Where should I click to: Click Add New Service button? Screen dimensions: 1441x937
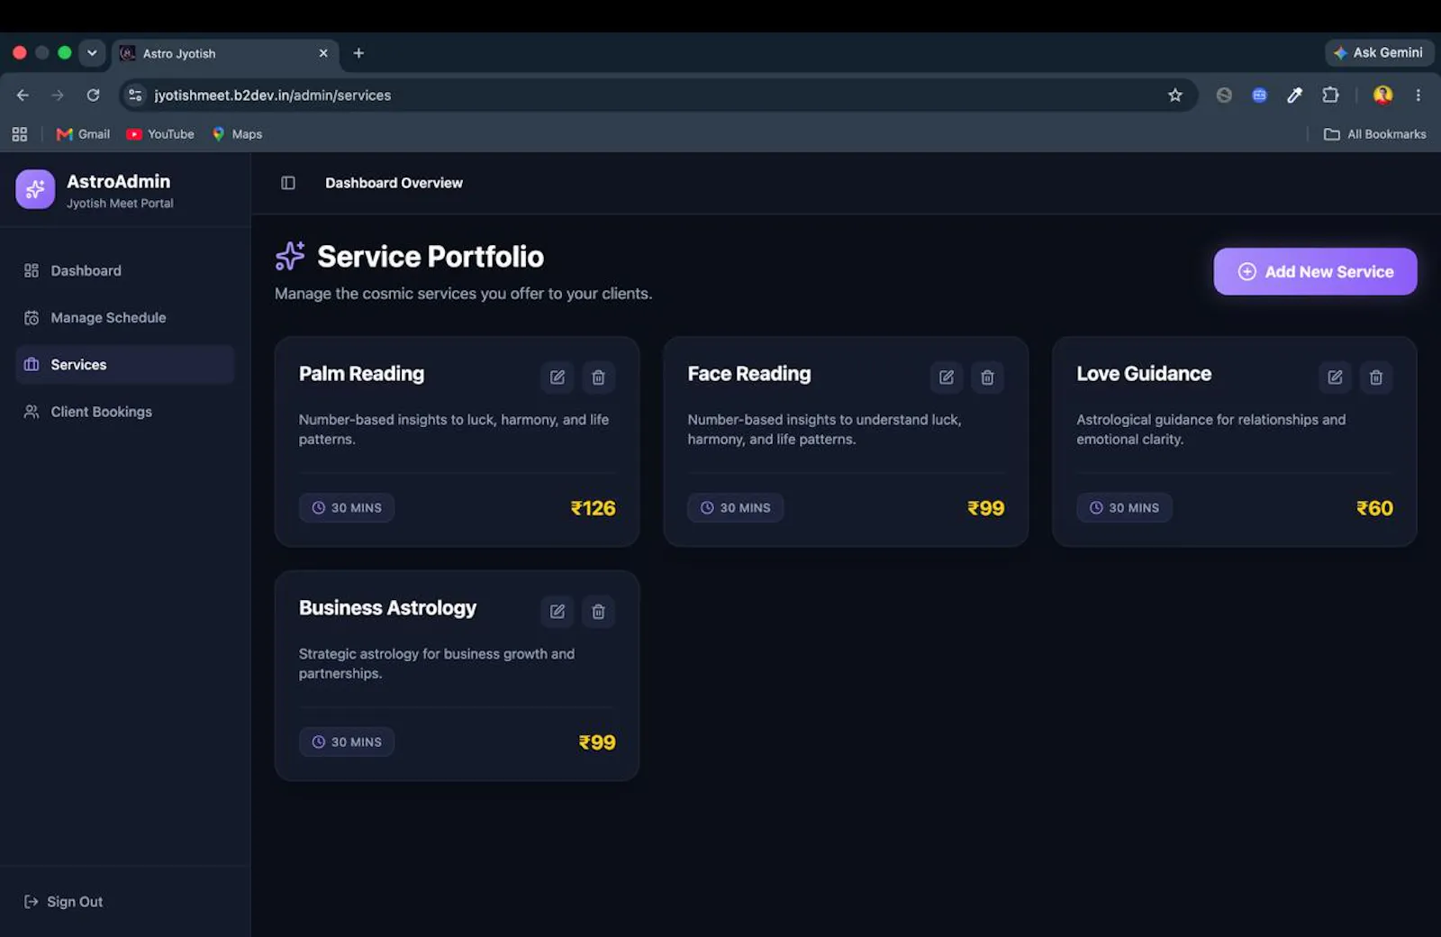pos(1315,271)
